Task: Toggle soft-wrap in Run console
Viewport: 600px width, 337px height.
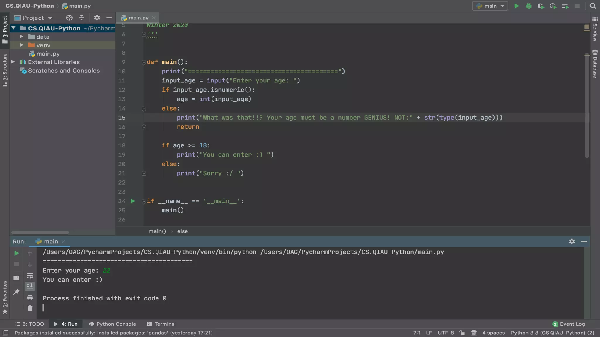Action: coord(30,276)
